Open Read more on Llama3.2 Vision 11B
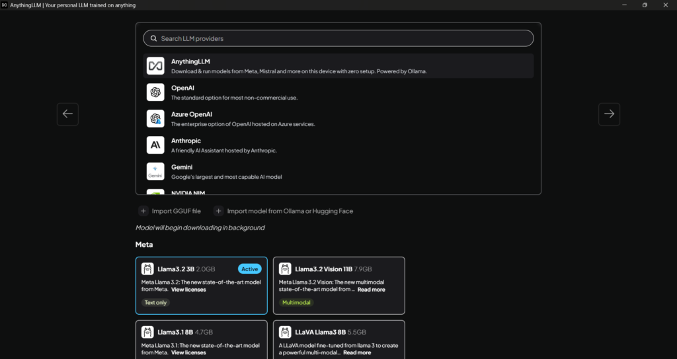The height and width of the screenshot is (359, 677). [372, 290]
